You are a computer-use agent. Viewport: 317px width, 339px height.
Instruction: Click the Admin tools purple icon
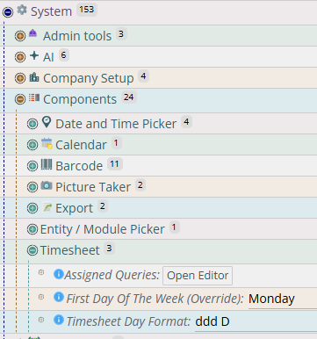point(33,33)
